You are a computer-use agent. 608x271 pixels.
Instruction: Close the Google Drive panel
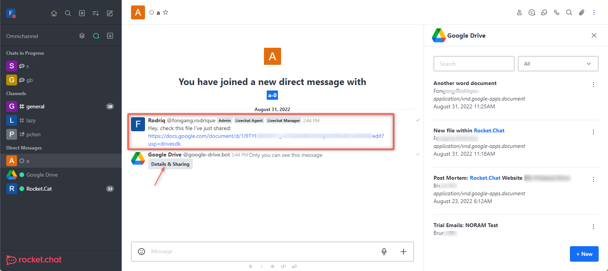click(x=594, y=35)
